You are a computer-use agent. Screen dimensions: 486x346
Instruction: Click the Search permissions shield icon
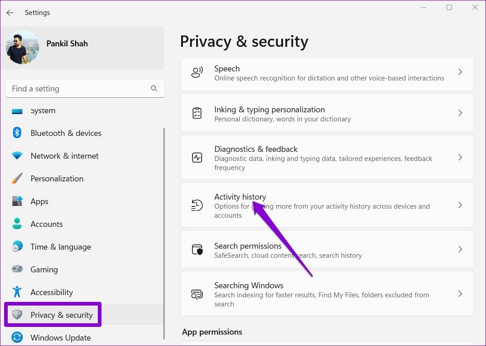point(197,250)
